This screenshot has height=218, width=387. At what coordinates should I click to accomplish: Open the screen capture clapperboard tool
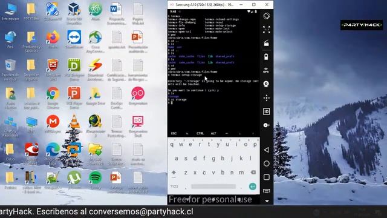click(x=266, y=43)
